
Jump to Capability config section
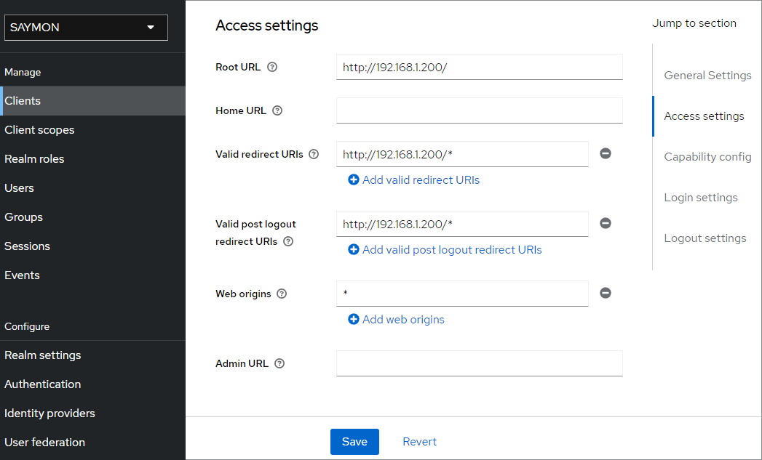(x=707, y=157)
